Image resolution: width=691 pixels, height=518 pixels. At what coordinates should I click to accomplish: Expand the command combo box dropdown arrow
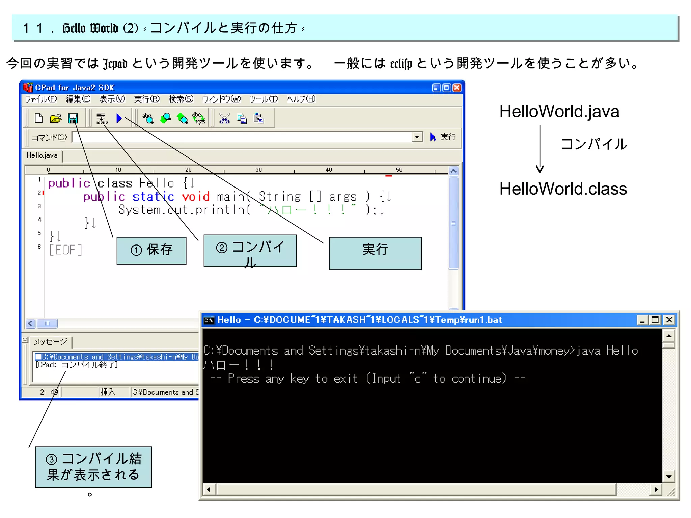(417, 137)
